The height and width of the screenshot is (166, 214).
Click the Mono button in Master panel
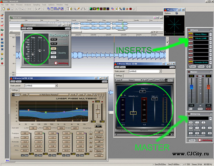(x=191, y=109)
